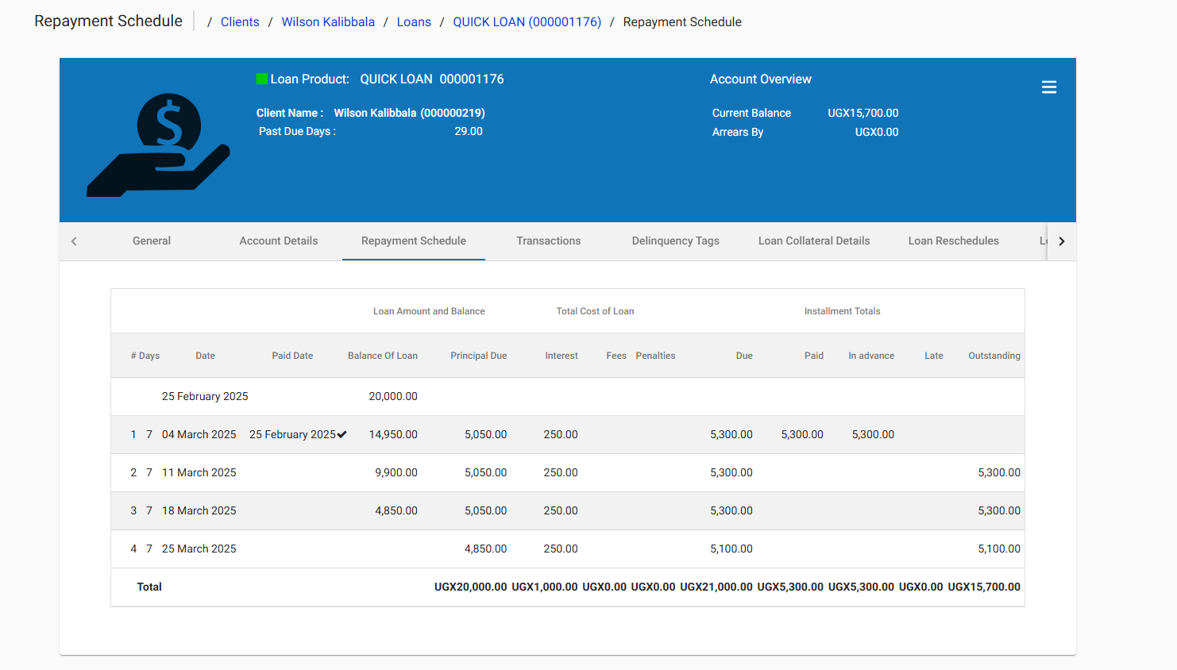Select the Total row of the schedule
This screenshot has height=670, width=1177.
click(149, 587)
